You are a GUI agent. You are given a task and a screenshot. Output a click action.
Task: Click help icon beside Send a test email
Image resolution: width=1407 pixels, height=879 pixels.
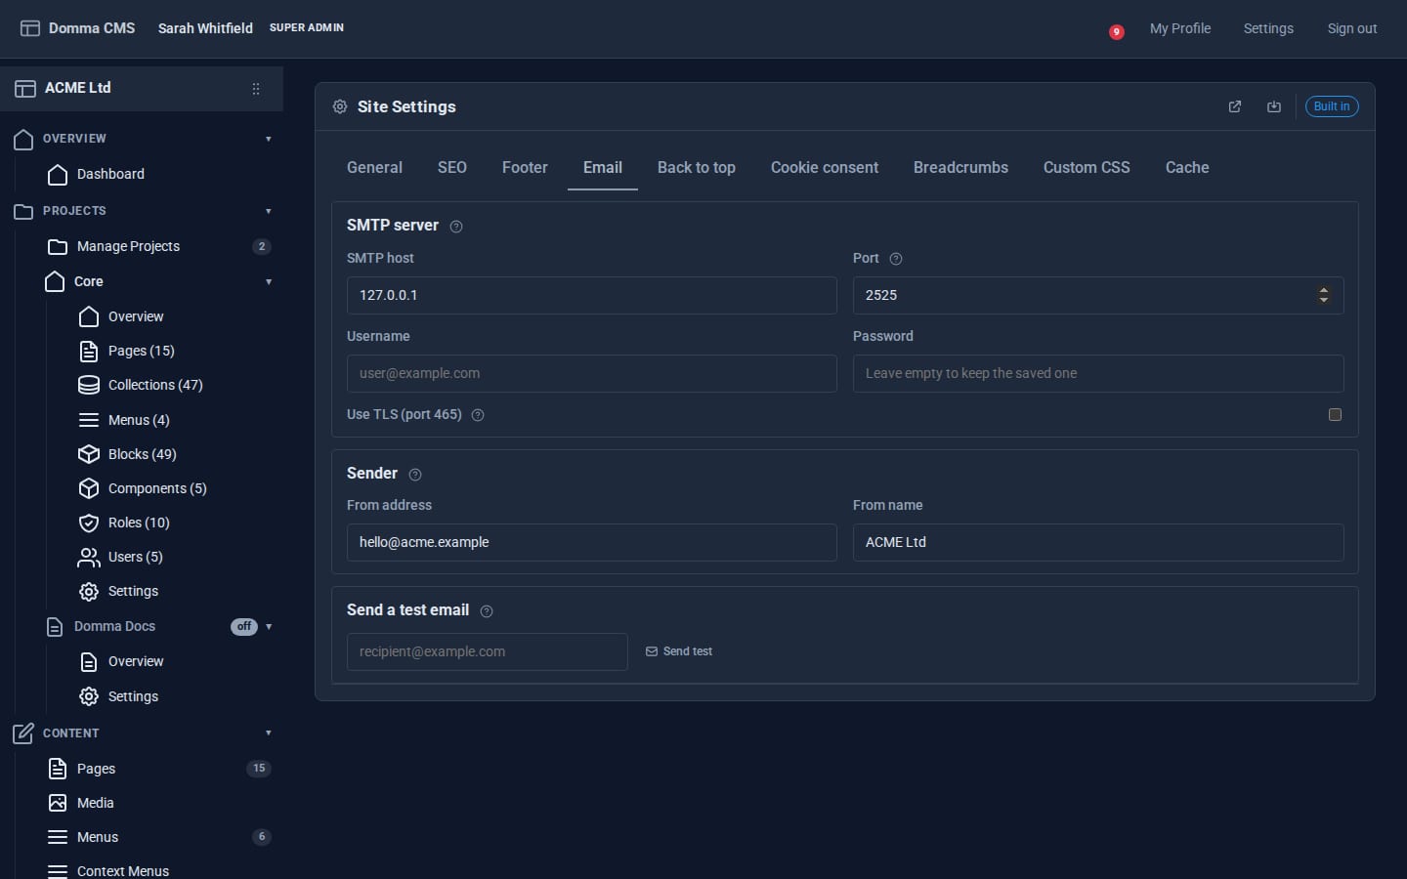click(487, 611)
